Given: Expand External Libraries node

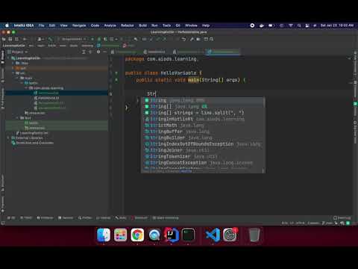Looking at the screenshot, I should coord(9,137).
